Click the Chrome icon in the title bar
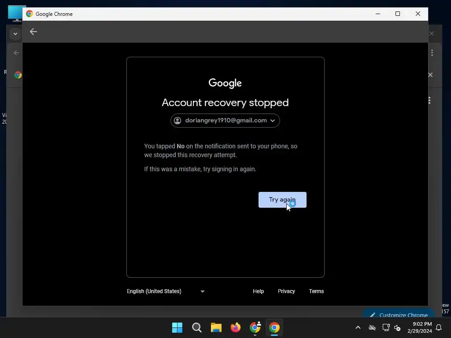Image resolution: width=451 pixels, height=338 pixels. click(x=30, y=14)
